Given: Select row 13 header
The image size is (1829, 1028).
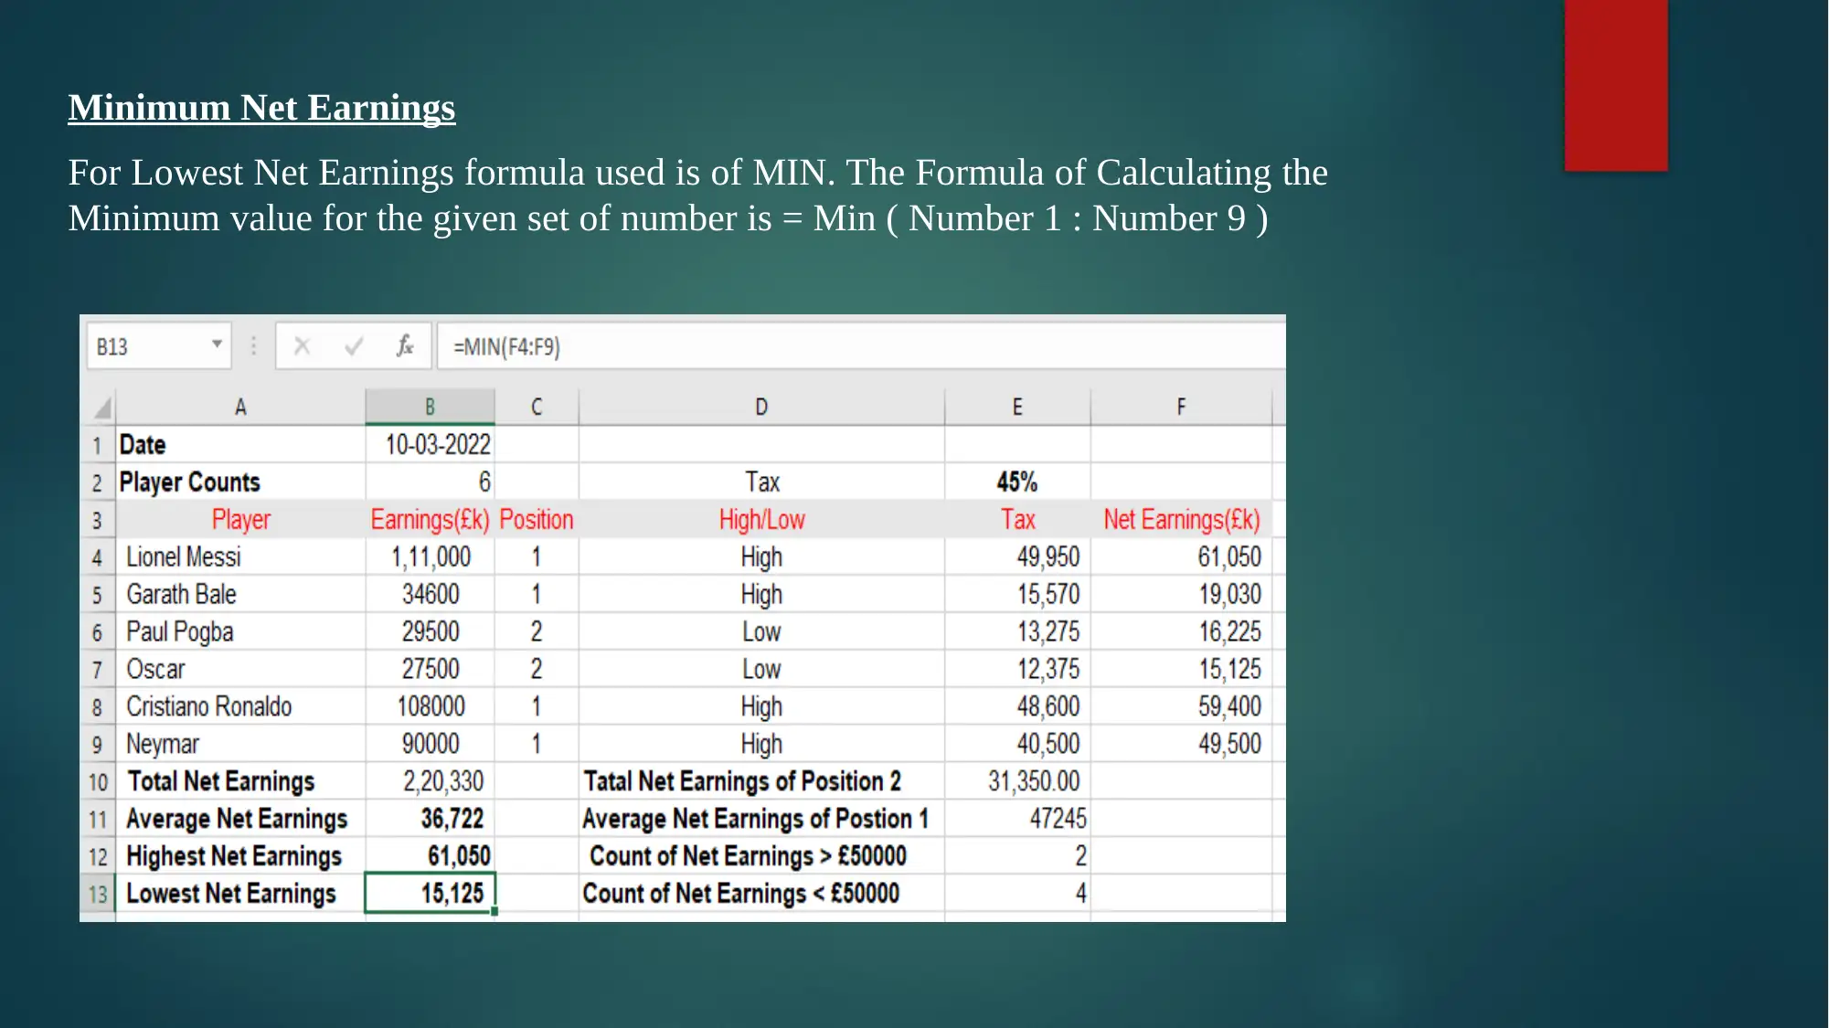Looking at the screenshot, I should (x=98, y=894).
